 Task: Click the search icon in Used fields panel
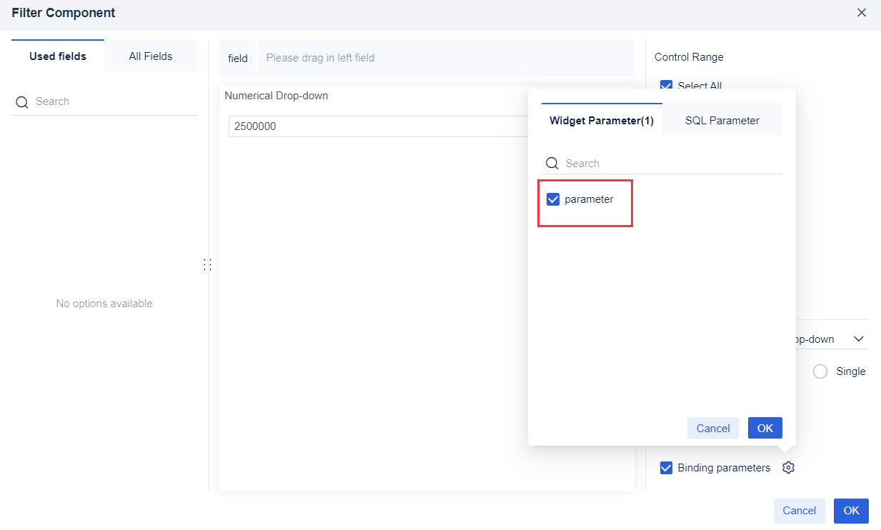coord(22,101)
